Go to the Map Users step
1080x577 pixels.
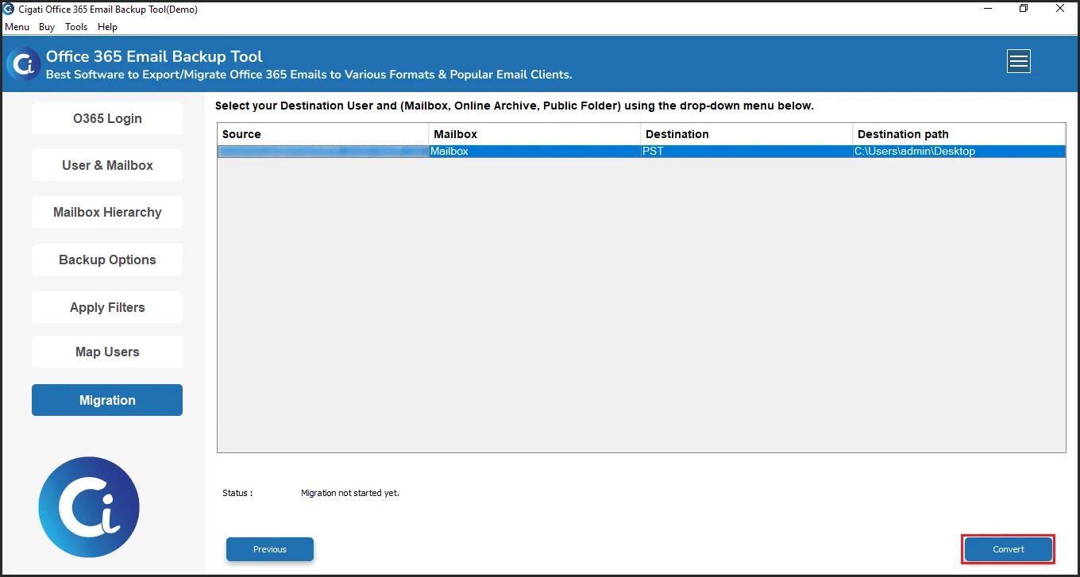[x=107, y=352]
